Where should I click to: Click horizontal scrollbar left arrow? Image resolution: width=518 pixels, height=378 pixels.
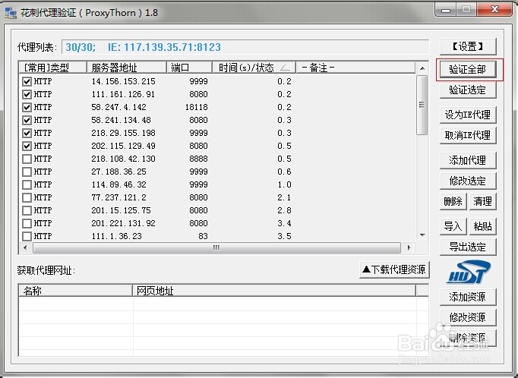click(x=25, y=247)
